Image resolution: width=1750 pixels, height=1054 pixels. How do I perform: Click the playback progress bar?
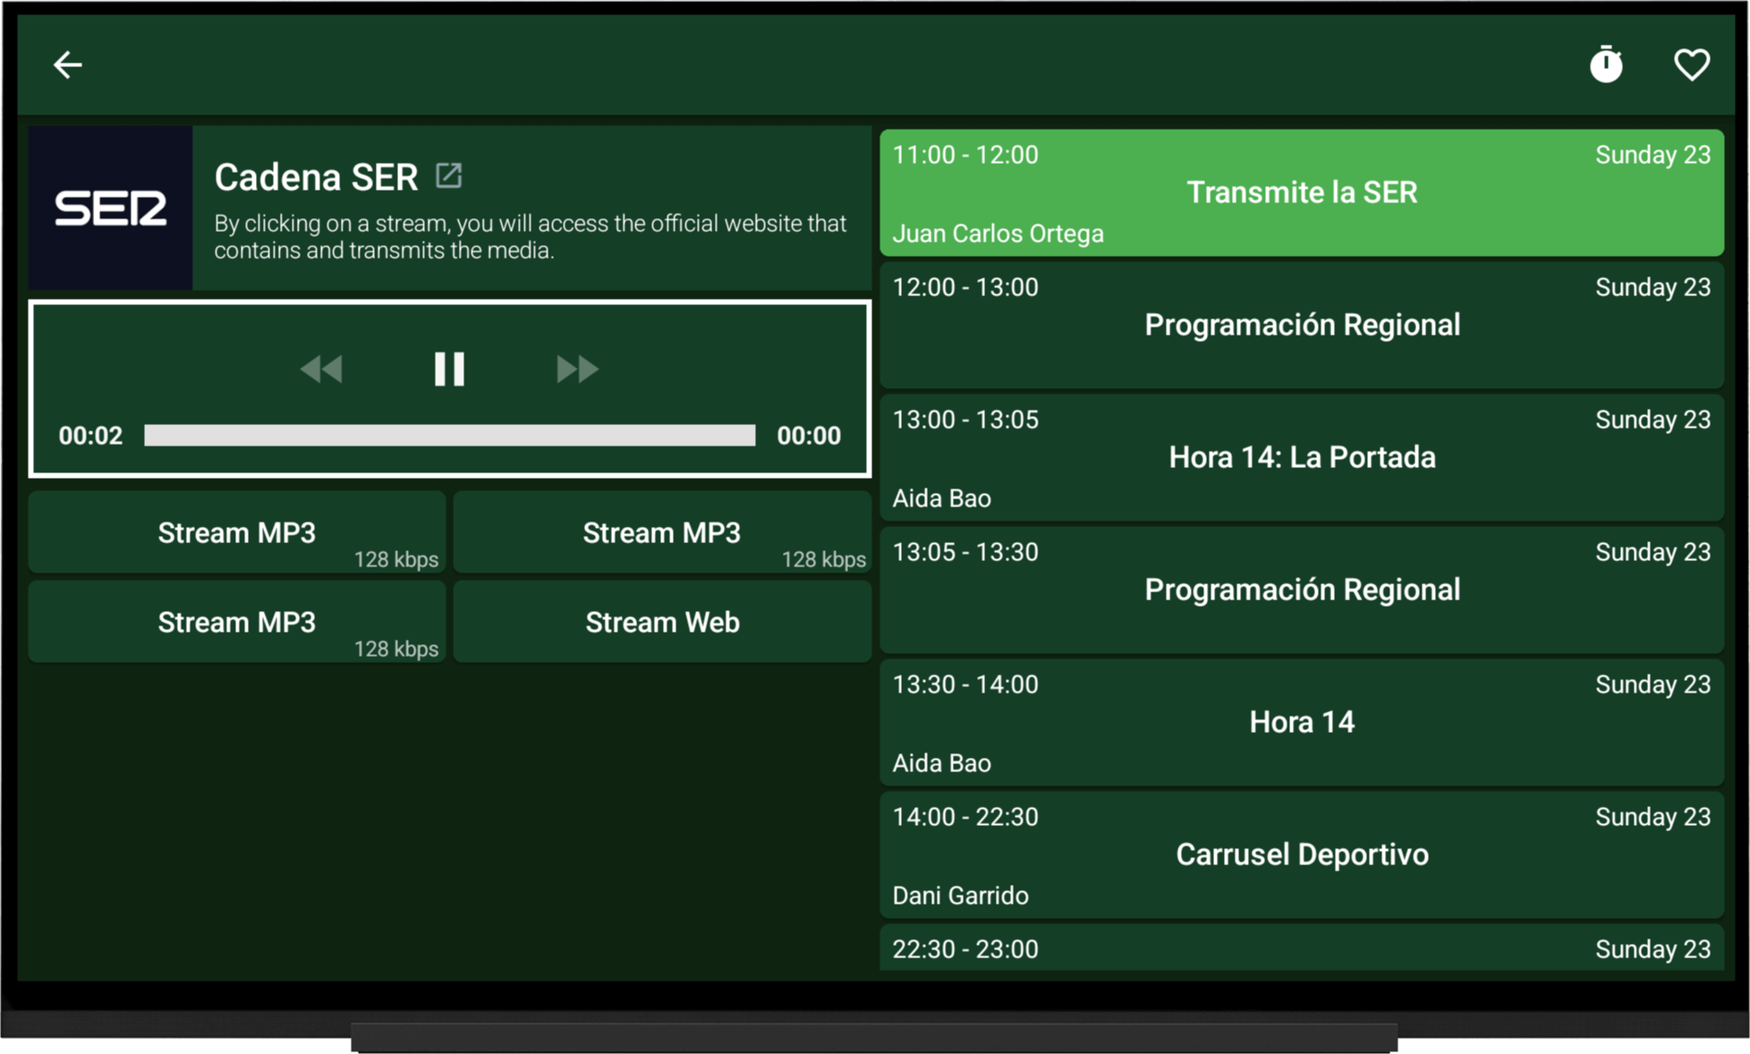click(449, 435)
